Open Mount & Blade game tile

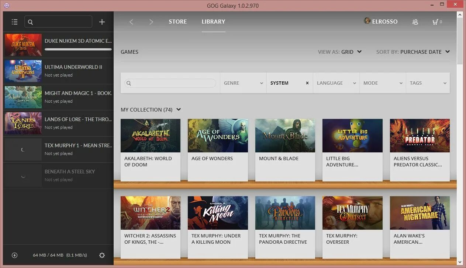click(x=285, y=150)
